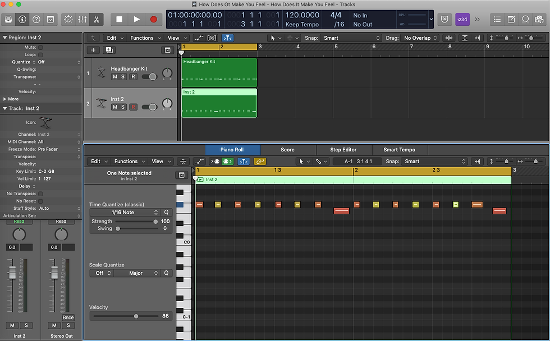Open the Mixer faders icon
The height and width of the screenshot is (341, 550).
click(x=82, y=19)
